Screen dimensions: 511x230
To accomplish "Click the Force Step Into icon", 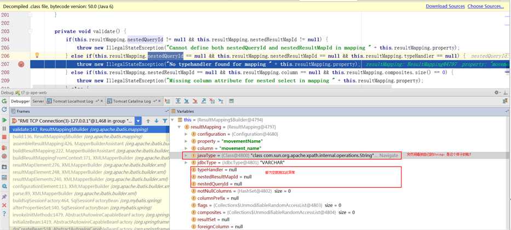I will point(195,101).
